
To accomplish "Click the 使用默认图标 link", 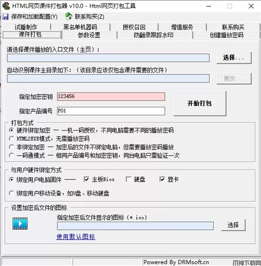I will (76, 236).
